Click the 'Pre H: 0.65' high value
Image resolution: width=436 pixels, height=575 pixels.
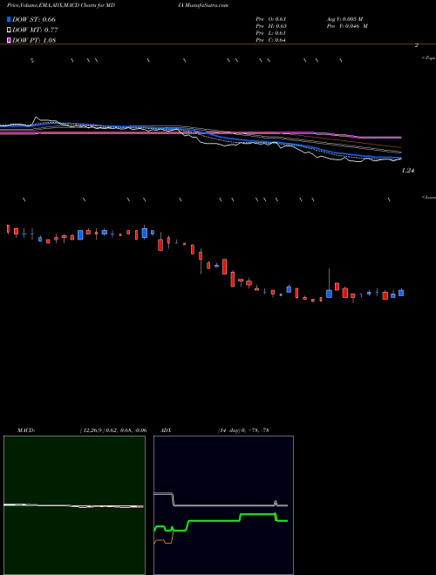click(271, 26)
